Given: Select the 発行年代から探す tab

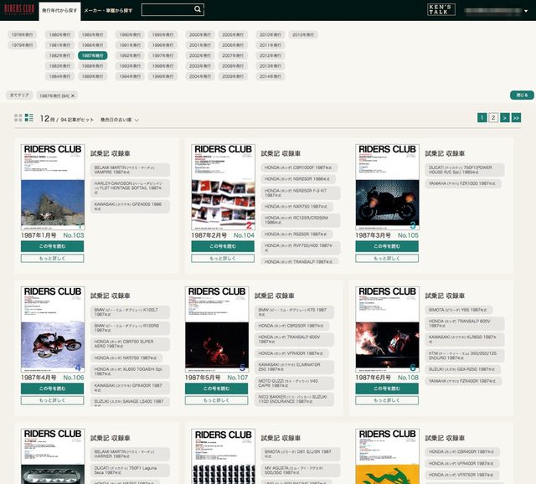Looking at the screenshot, I should coord(59,11).
